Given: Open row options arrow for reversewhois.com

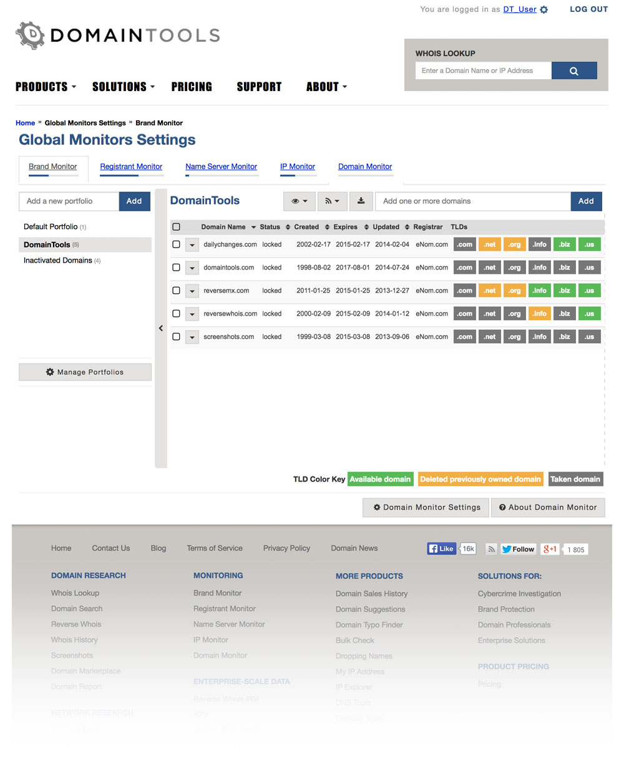Looking at the screenshot, I should (x=192, y=314).
